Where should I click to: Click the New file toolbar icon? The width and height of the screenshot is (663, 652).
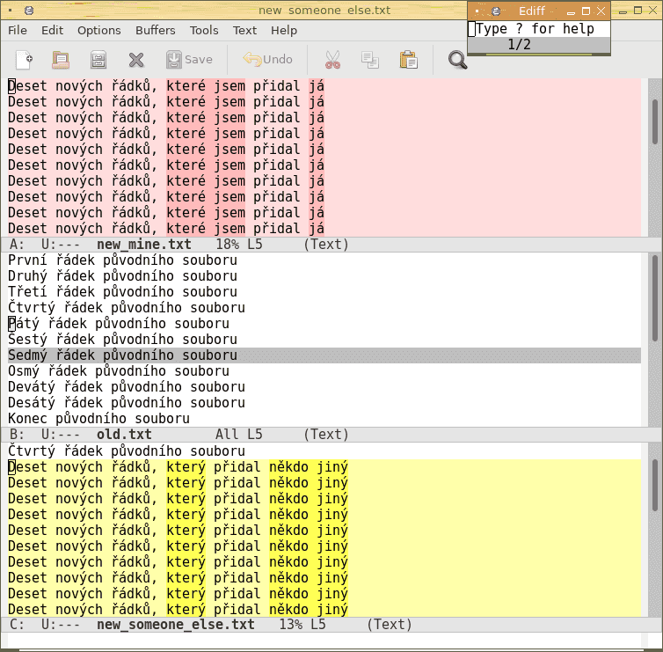[24, 60]
